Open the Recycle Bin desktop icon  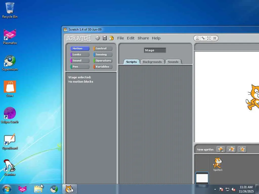pos(10,10)
